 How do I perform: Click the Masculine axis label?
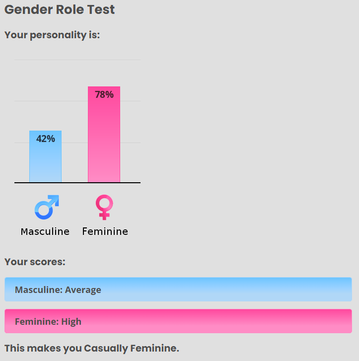point(45,231)
